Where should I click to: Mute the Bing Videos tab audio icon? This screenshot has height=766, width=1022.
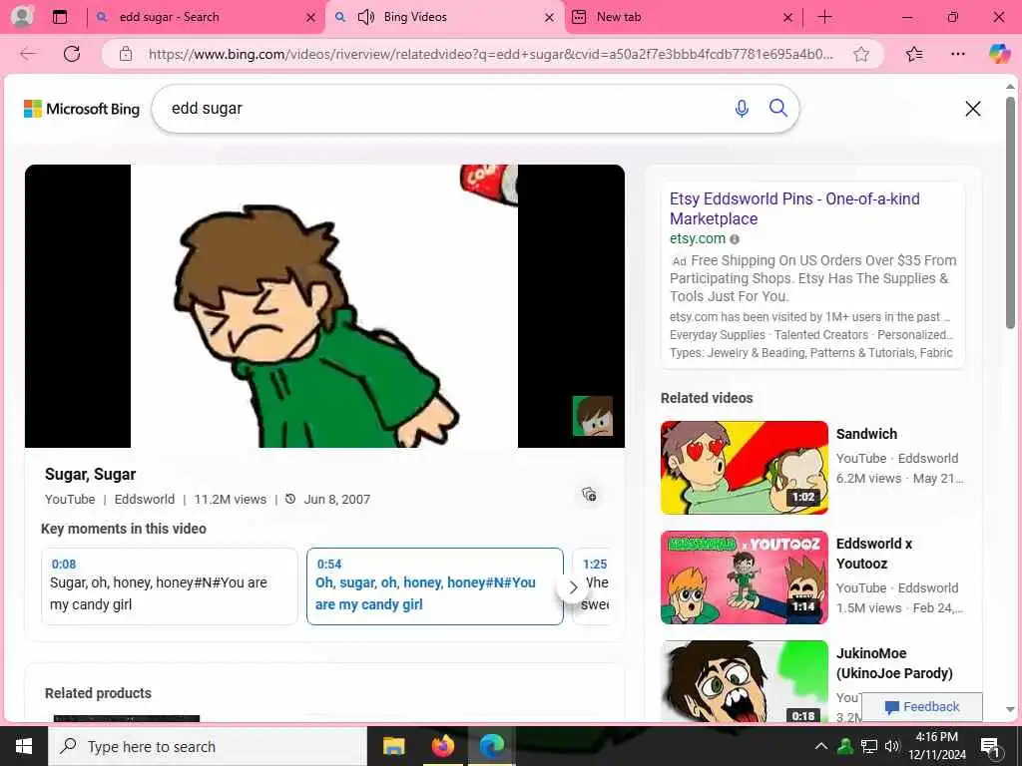366,17
